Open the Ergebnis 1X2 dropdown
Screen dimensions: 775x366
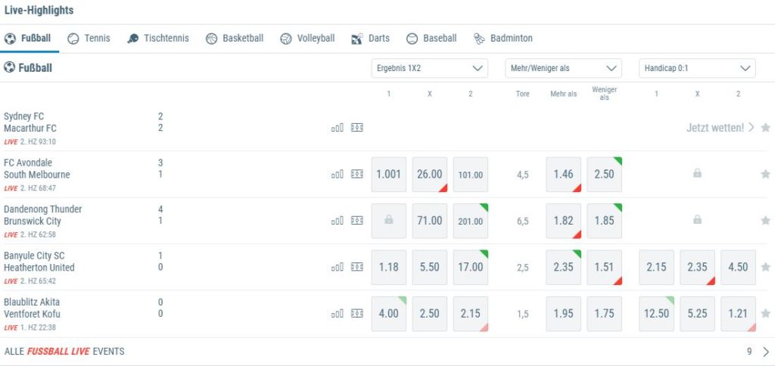click(429, 68)
